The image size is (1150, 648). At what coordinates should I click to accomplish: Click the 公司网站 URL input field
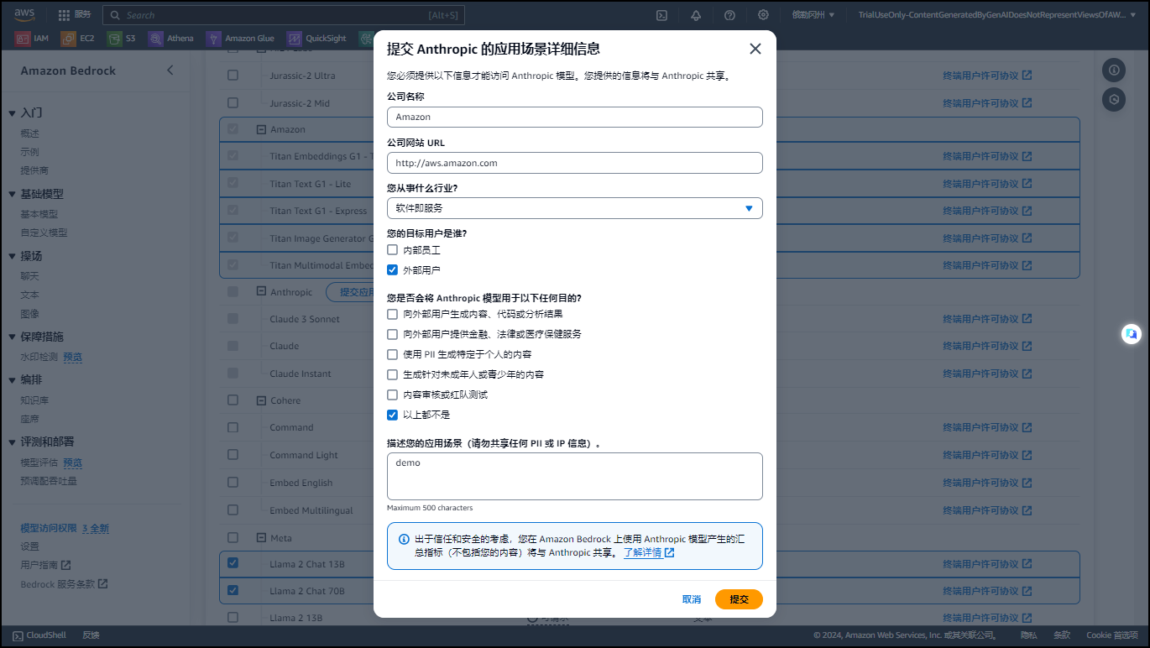574,163
